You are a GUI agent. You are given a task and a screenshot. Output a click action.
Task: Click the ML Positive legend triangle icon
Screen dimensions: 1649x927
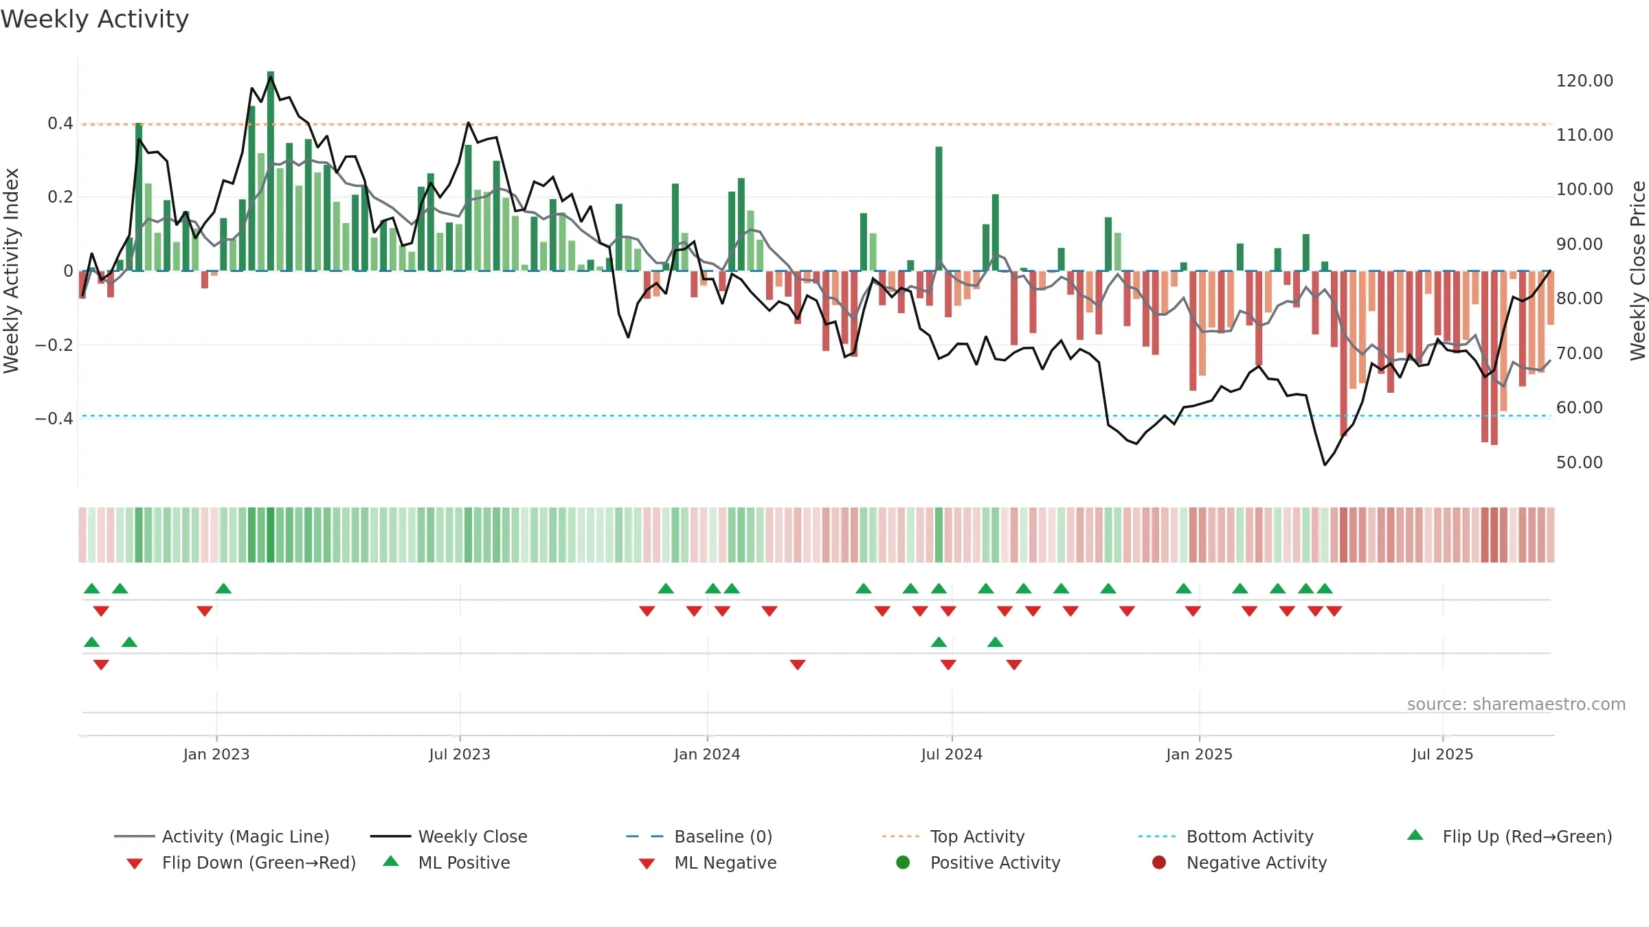tap(391, 861)
